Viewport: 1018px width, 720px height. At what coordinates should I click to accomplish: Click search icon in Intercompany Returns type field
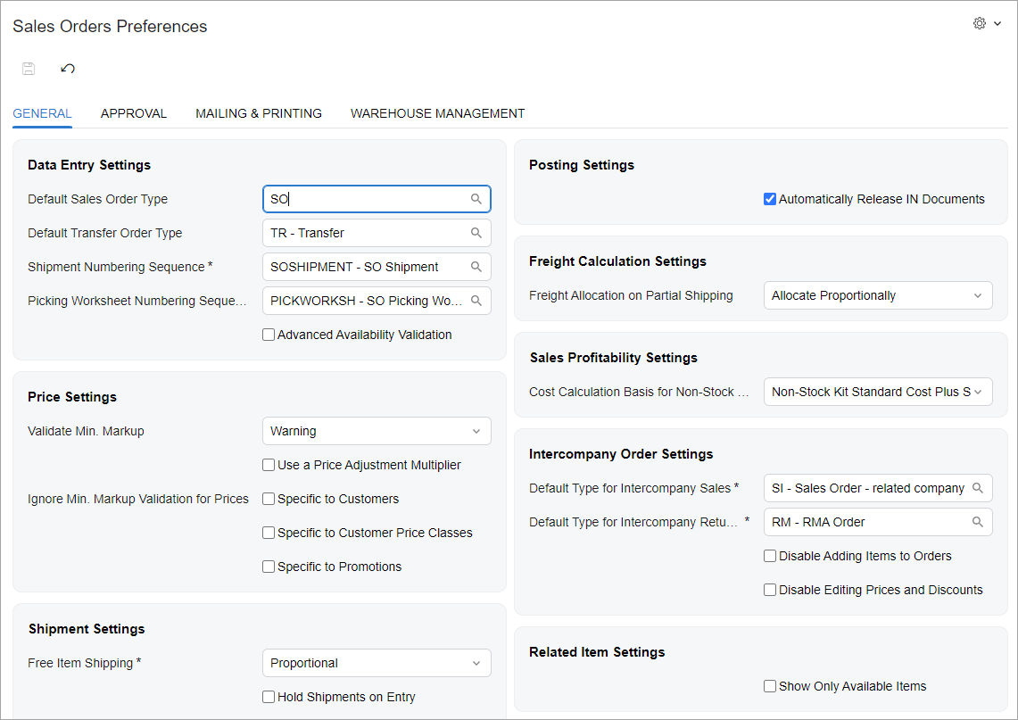978,522
